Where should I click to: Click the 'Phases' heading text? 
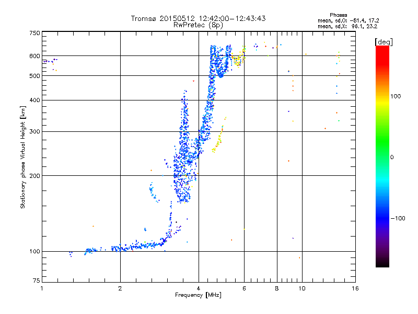tap(338, 15)
